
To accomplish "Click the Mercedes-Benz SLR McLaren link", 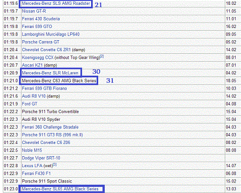I will 50,73.
